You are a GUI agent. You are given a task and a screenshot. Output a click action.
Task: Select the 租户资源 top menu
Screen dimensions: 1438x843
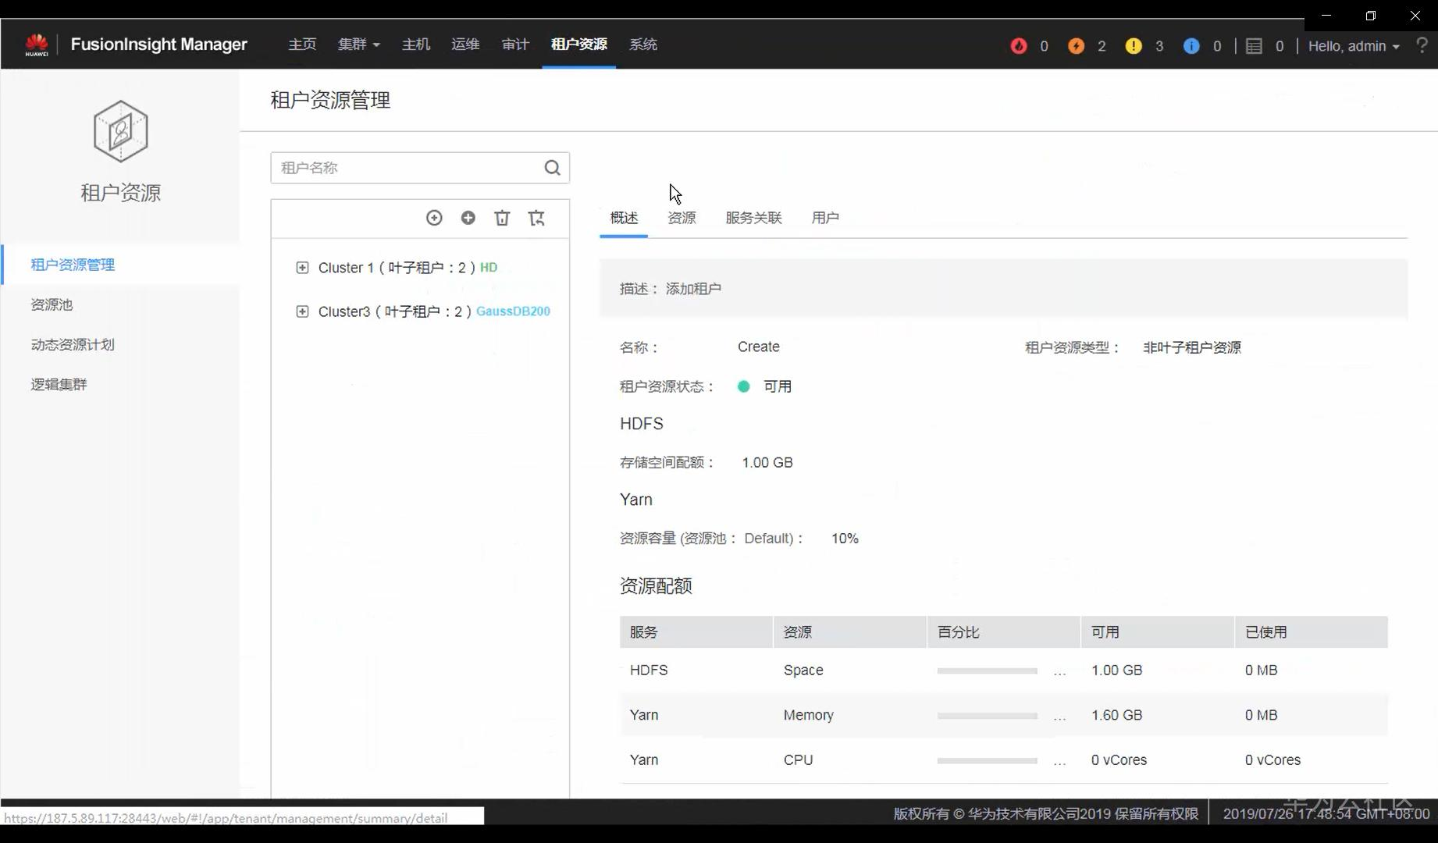pos(579,44)
